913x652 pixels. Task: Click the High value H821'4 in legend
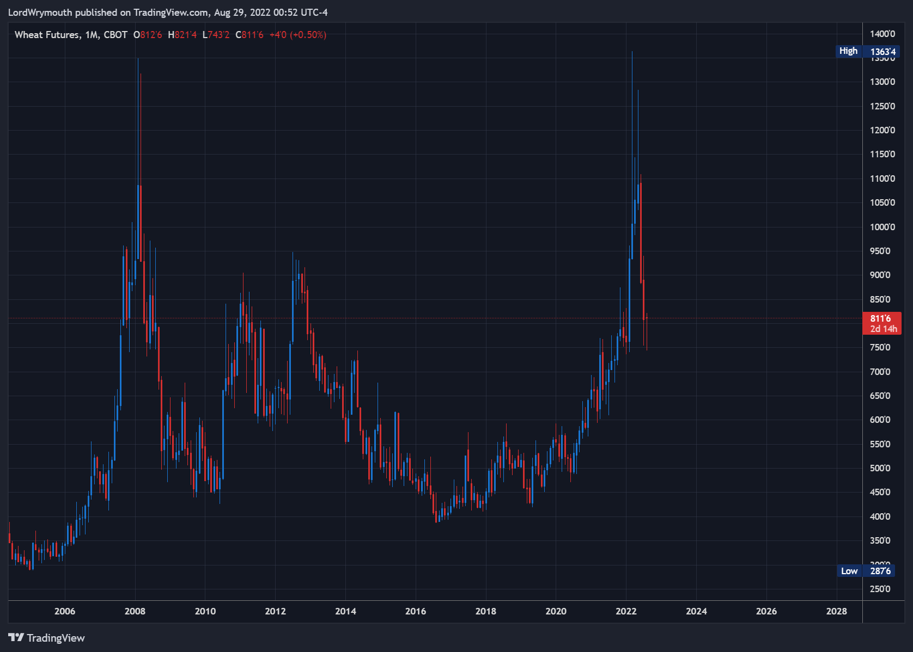point(182,35)
